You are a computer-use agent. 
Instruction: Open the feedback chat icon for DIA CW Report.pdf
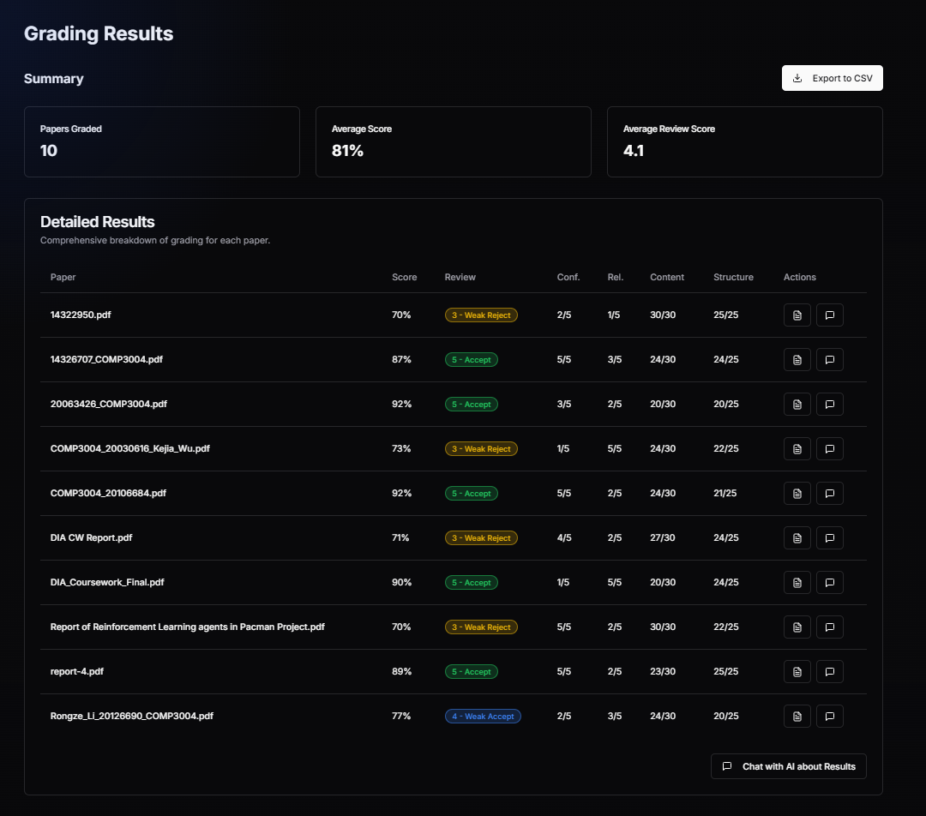click(x=829, y=537)
